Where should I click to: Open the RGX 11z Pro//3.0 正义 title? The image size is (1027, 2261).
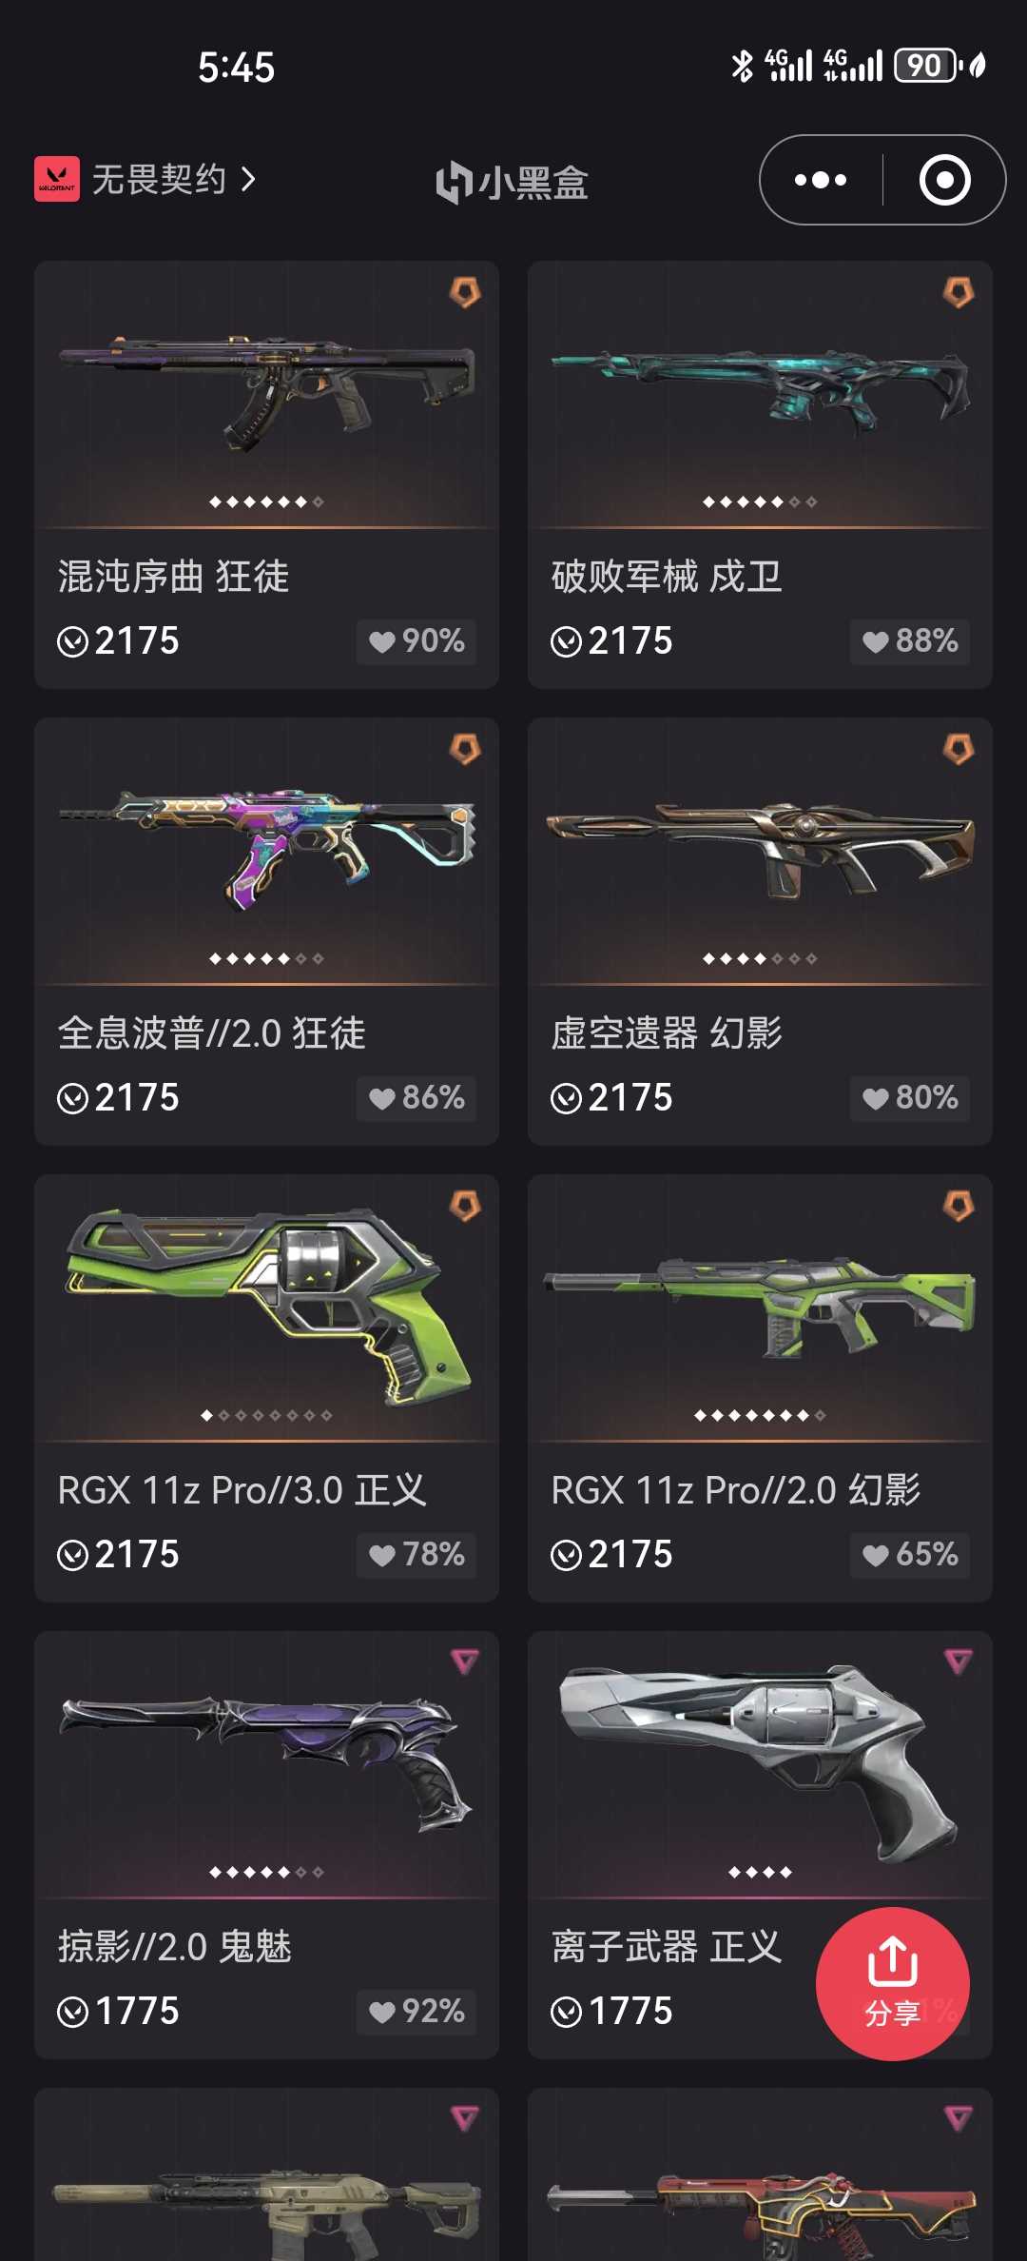(242, 1490)
